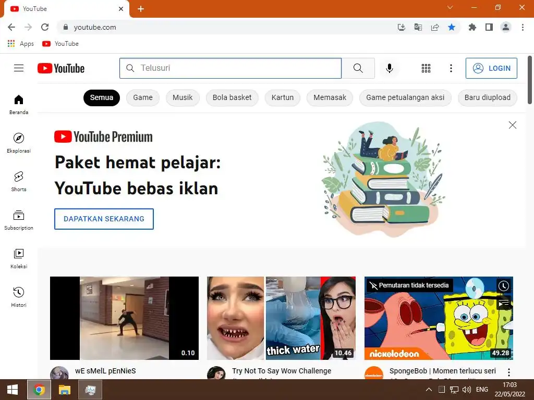
Task: Start voice search with microphone icon
Action: click(x=389, y=68)
